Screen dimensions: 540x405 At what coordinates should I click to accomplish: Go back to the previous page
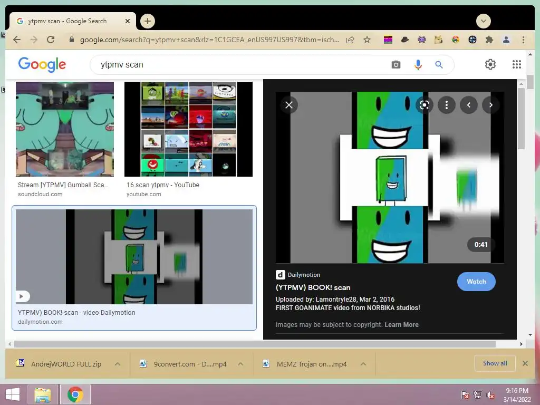[16, 40]
